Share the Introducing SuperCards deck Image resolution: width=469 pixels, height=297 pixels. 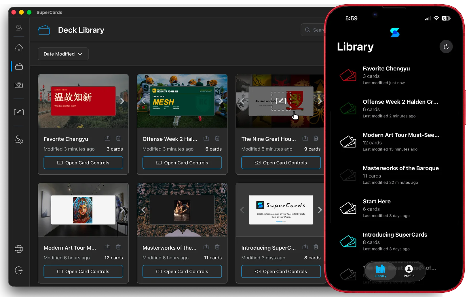[x=305, y=247]
